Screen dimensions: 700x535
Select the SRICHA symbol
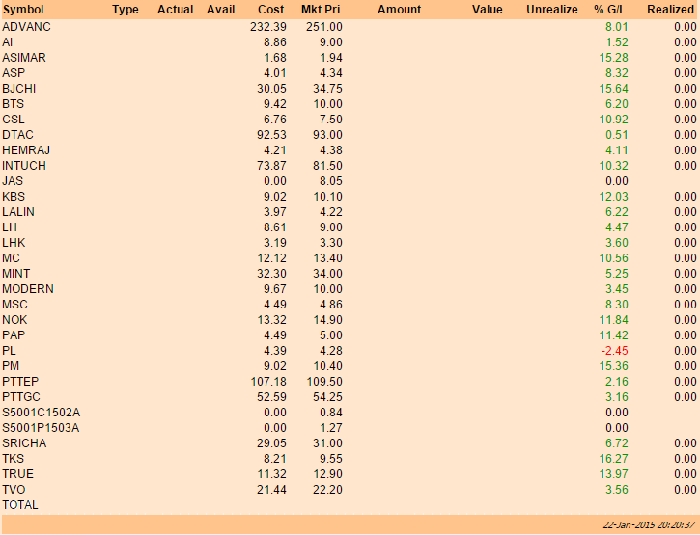[24, 443]
